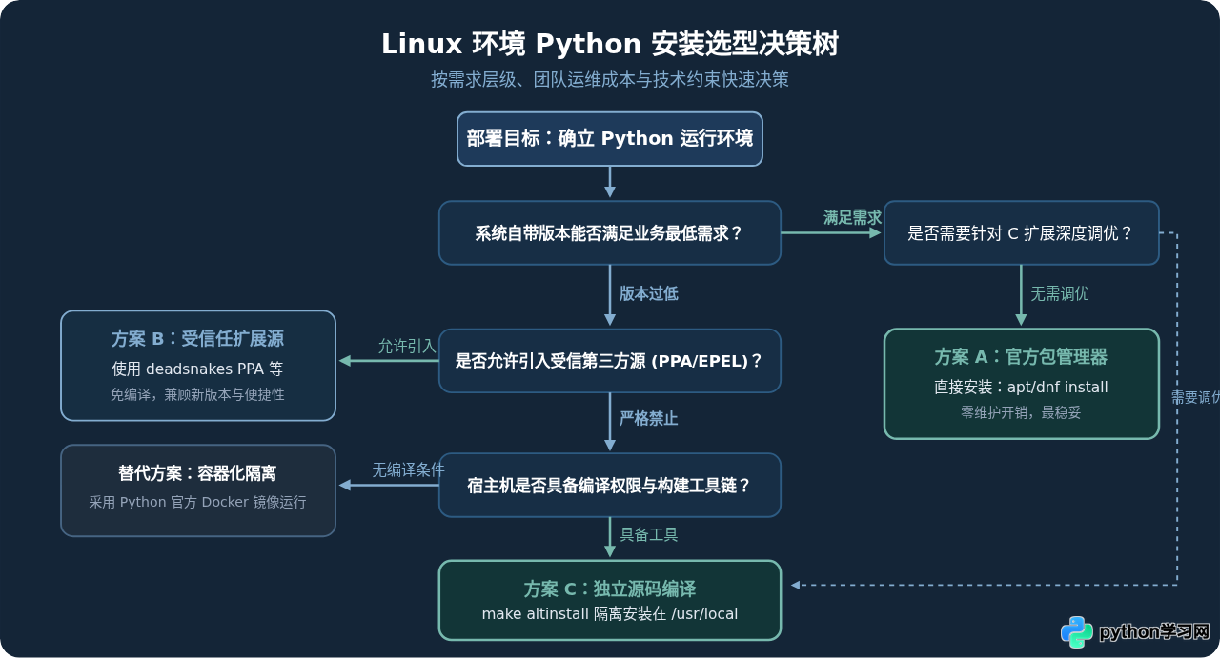The image size is (1220, 659).
Task: Click the '无需调优' arrow label
Action: coord(1060,293)
